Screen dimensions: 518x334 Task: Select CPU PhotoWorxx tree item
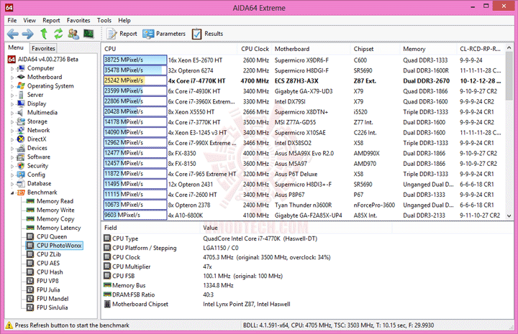coord(55,246)
